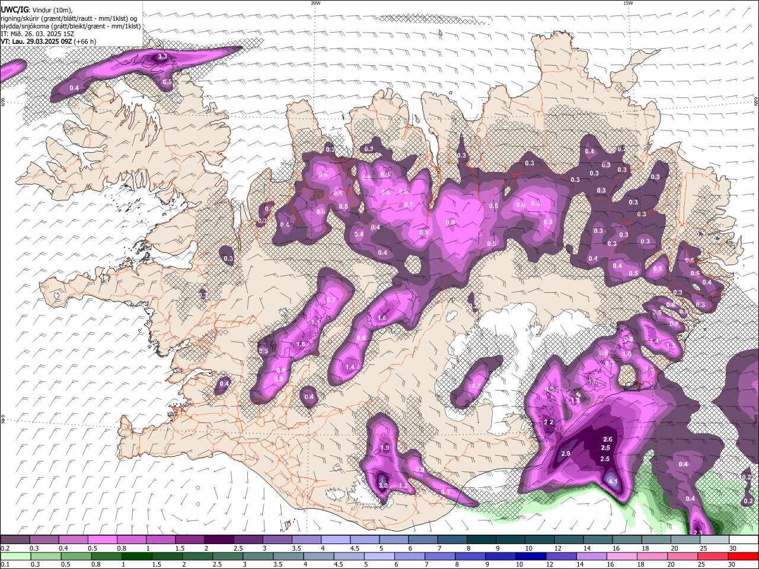
Task: Pick the deep navy blue swatch labelled 10 on rain scale
Action: click(x=530, y=557)
